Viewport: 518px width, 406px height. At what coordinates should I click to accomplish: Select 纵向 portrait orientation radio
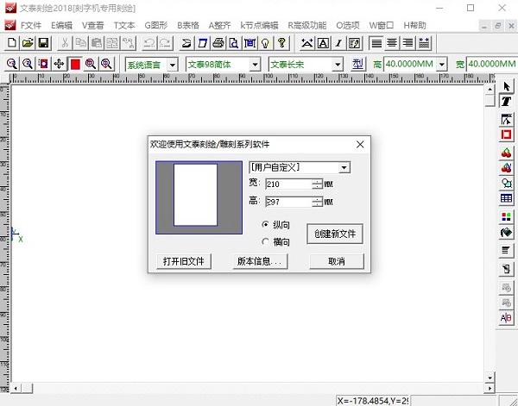pos(265,225)
